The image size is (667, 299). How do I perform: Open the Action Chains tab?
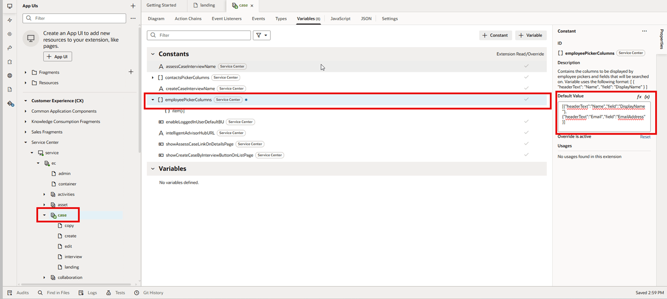tap(188, 19)
